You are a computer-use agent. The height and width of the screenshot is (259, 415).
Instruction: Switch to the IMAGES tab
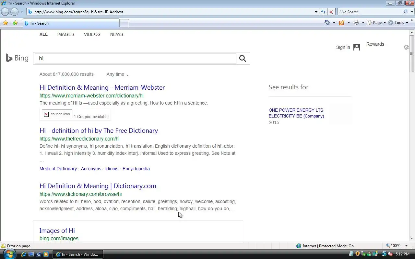coord(66,34)
